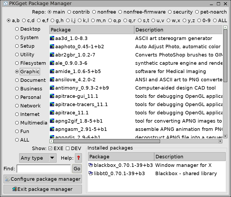
Task: Select the Desktop category
Action: tap(28, 29)
